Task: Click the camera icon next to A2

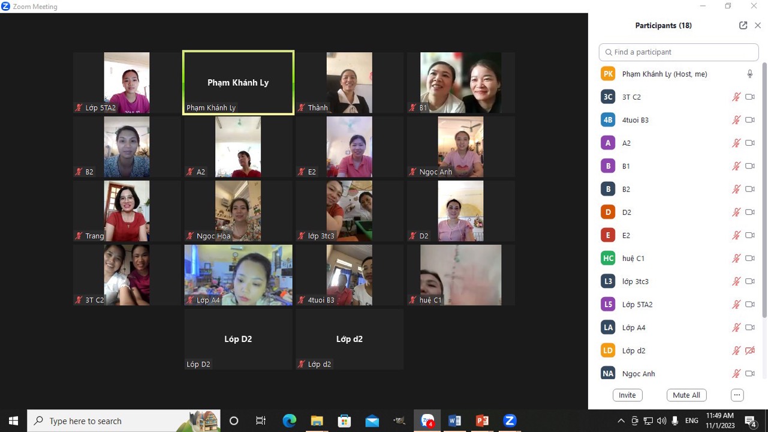Action: tap(749, 143)
